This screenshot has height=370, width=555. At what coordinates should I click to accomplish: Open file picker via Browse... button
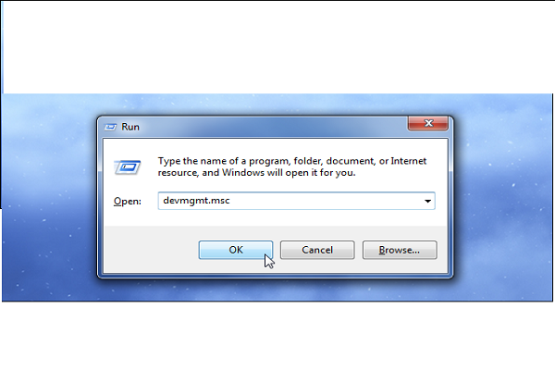(x=400, y=250)
